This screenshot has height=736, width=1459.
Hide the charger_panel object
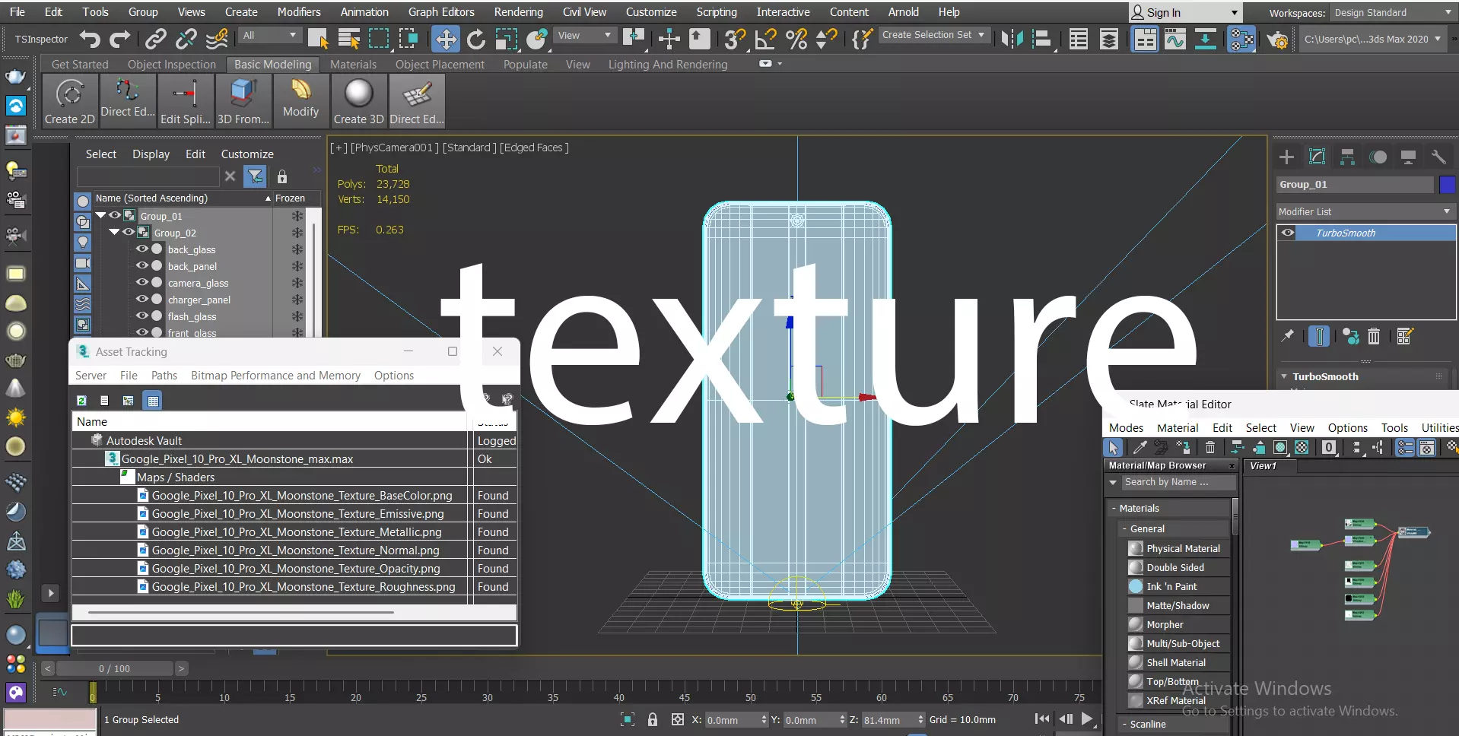click(142, 299)
